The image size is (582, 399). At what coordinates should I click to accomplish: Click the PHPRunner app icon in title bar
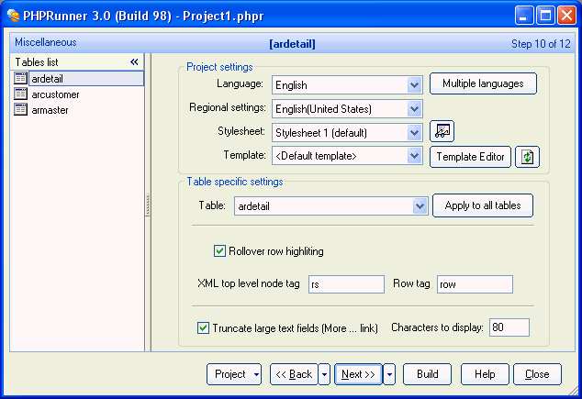point(13,16)
